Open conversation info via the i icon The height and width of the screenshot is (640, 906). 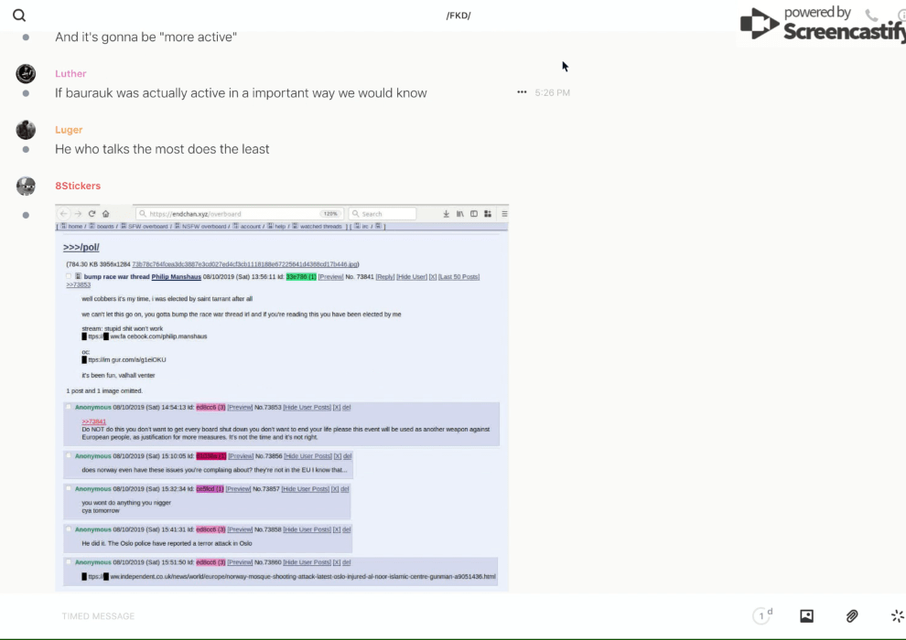[901, 16]
